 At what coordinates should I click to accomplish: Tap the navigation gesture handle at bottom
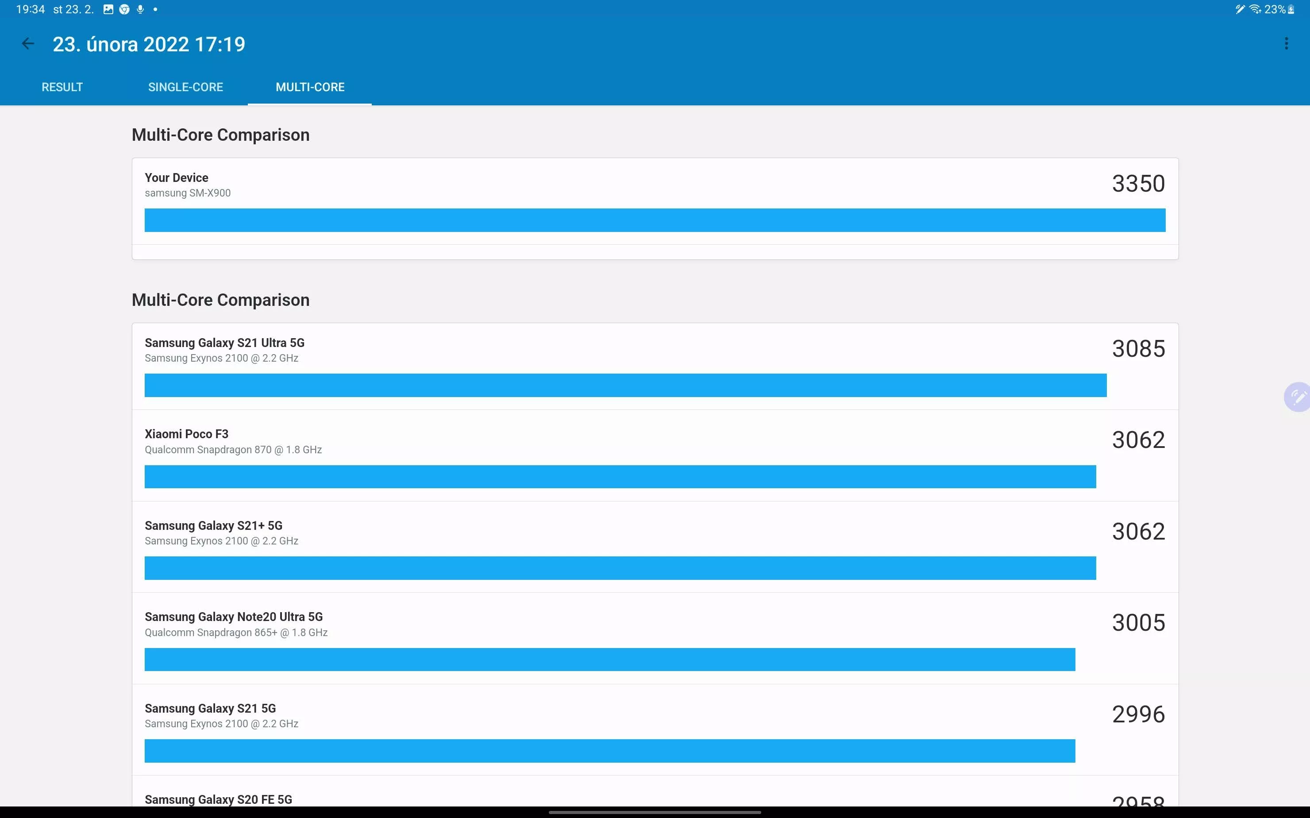655,812
